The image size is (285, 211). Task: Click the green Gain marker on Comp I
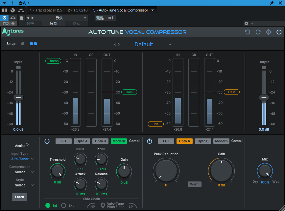point(129,92)
